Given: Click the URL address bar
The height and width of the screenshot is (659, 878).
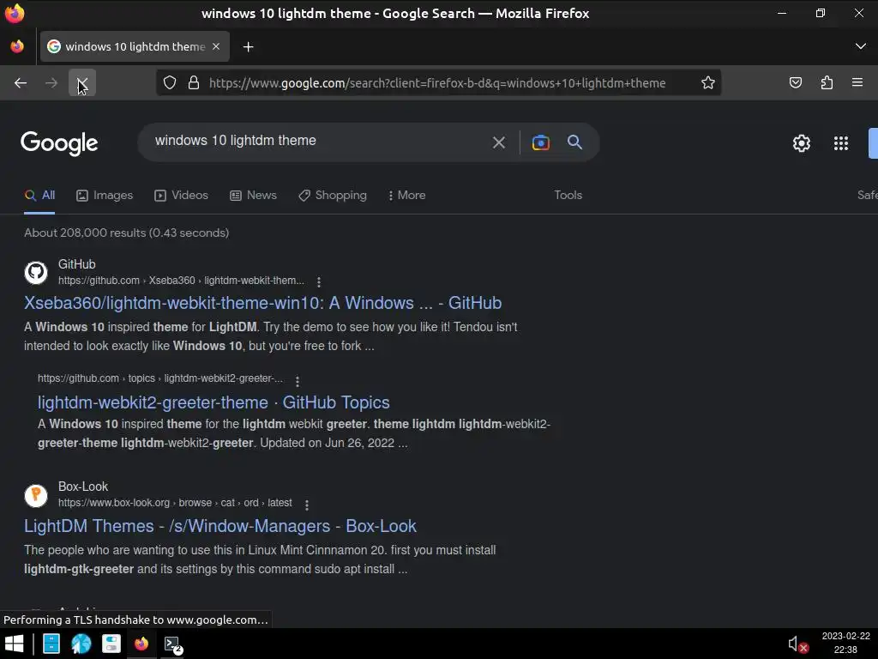Looking at the screenshot, I should 437,83.
